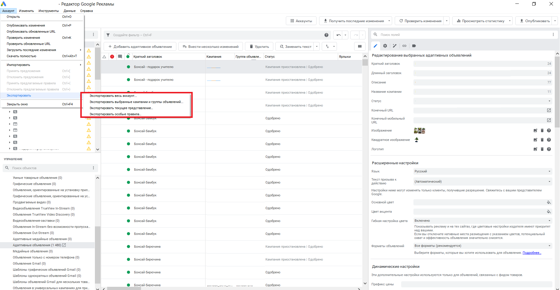Click the trash icon in the Логотип row
The image size is (560, 290).
[x=542, y=149]
